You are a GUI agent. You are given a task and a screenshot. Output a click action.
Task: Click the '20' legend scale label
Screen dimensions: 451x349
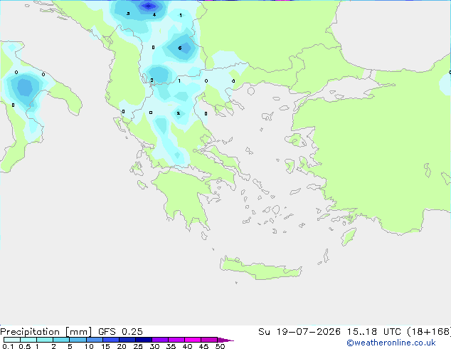(122, 346)
